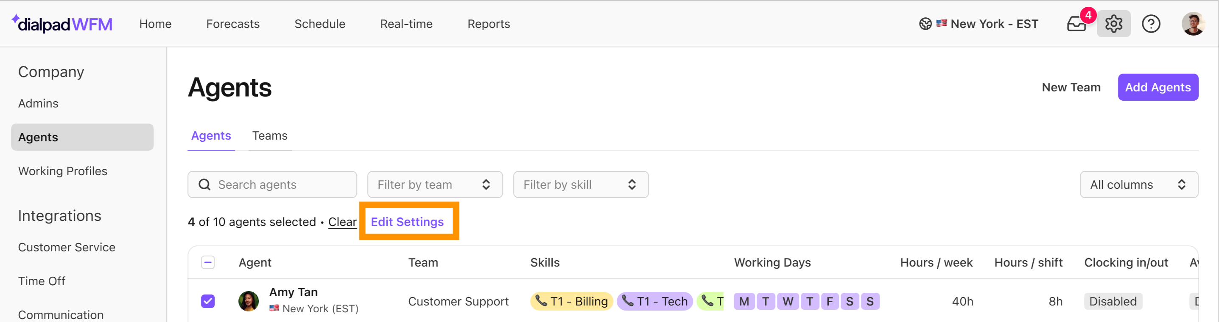Open Working Profiles in the sidebar
This screenshot has height=322, width=1219.
(63, 171)
